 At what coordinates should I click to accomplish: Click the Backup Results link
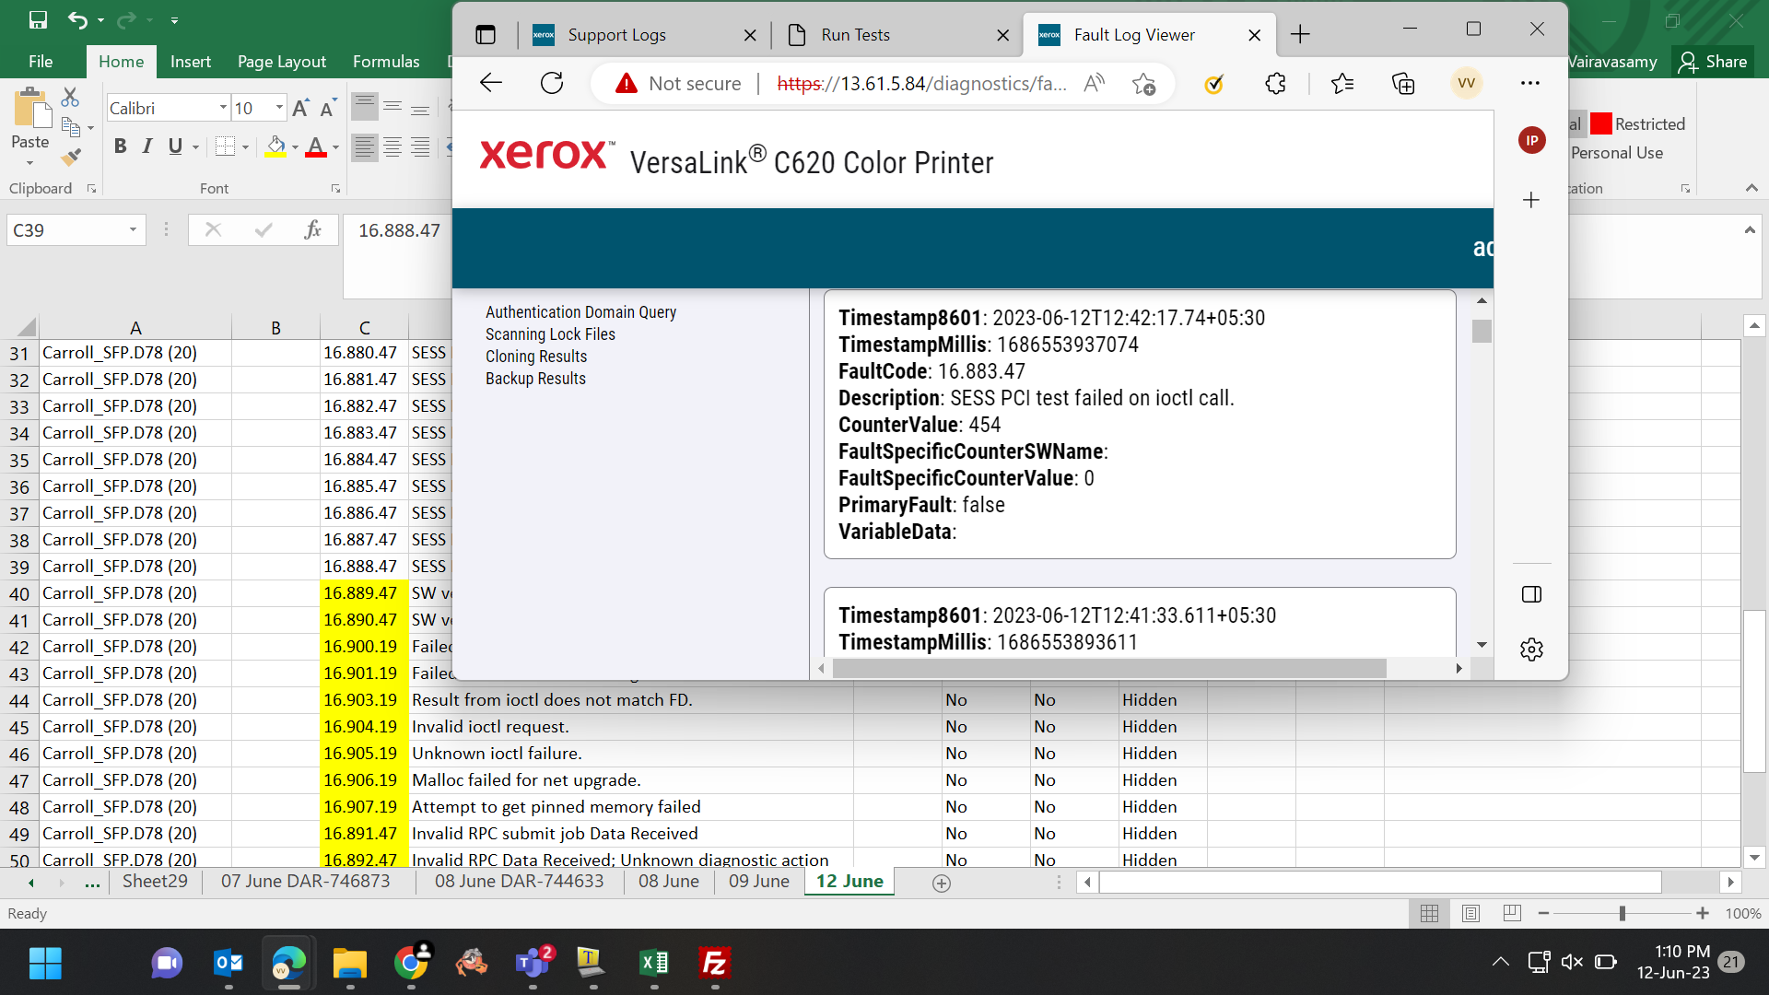pos(535,379)
